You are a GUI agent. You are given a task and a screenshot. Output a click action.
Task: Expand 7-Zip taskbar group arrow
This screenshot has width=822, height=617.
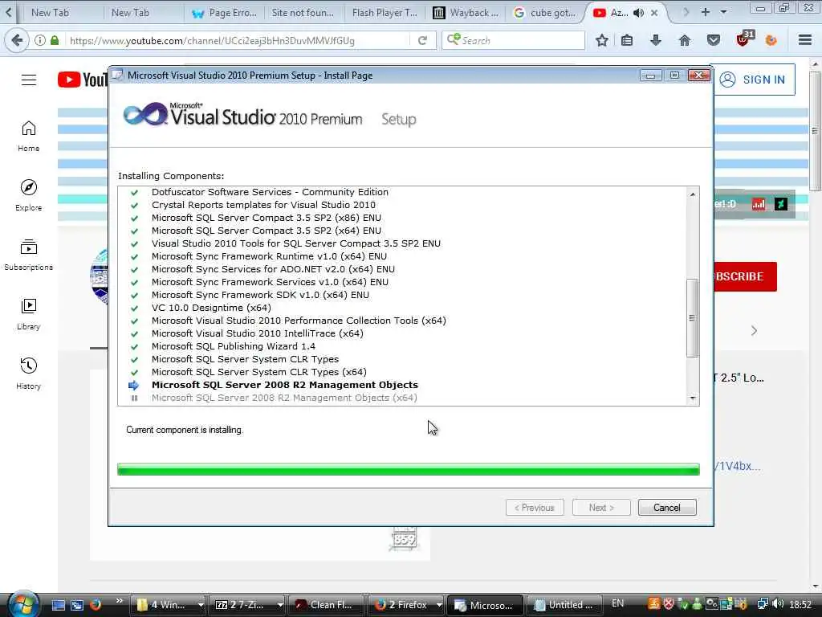click(280, 605)
